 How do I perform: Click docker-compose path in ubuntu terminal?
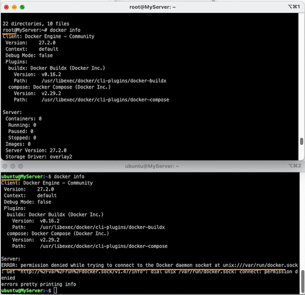[x=103, y=246]
